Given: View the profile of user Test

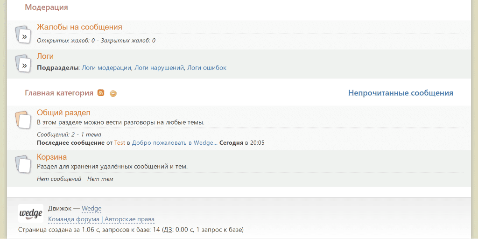Looking at the screenshot, I should point(119,143).
